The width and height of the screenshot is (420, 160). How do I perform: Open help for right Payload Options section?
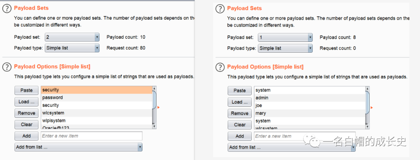[220, 67]
